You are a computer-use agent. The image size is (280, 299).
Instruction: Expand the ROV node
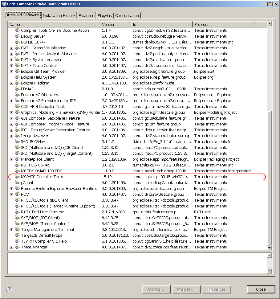11,195
